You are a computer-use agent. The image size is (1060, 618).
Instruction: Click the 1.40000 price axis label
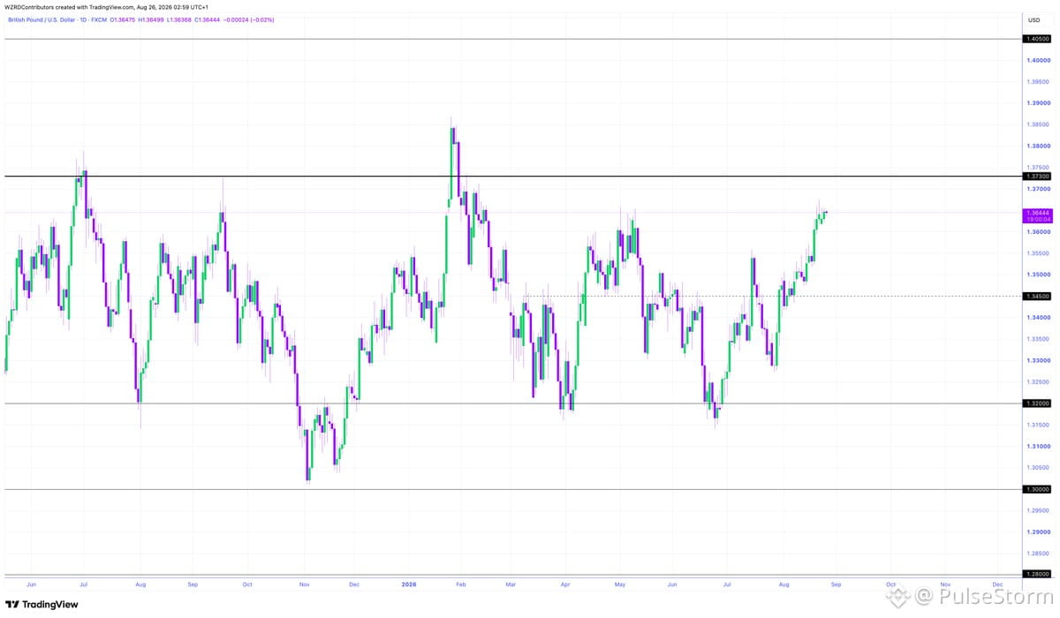(x=1037, y=60)
